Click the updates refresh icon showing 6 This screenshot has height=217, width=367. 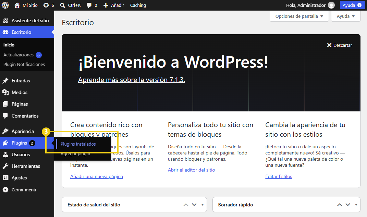[46, 5]
